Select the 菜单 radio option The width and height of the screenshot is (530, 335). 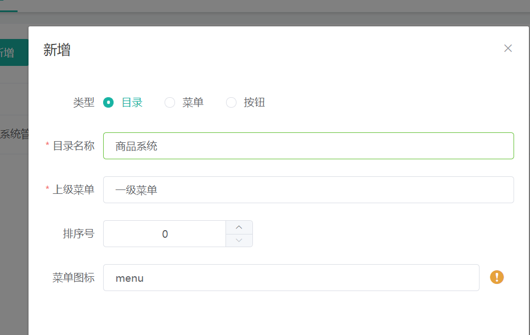[170, 102]
